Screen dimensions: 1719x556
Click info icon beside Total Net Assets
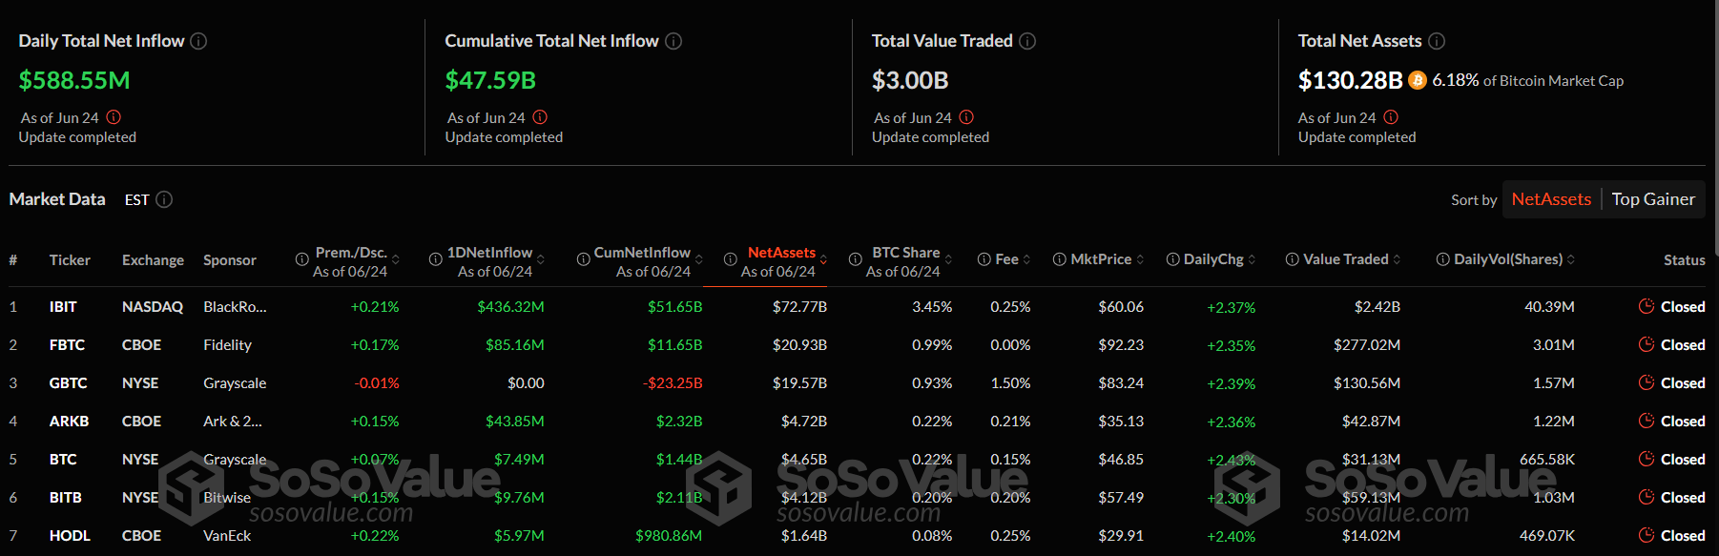[x=1437, y=41]
